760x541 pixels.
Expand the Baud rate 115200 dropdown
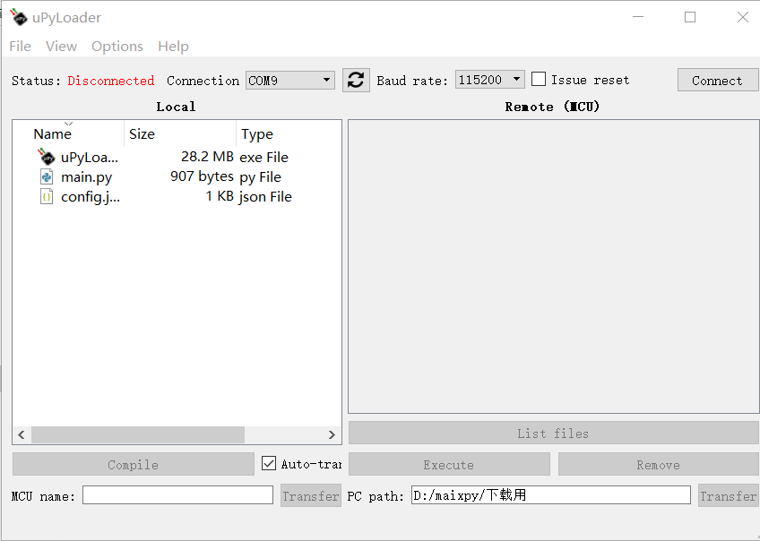(489, 80)
